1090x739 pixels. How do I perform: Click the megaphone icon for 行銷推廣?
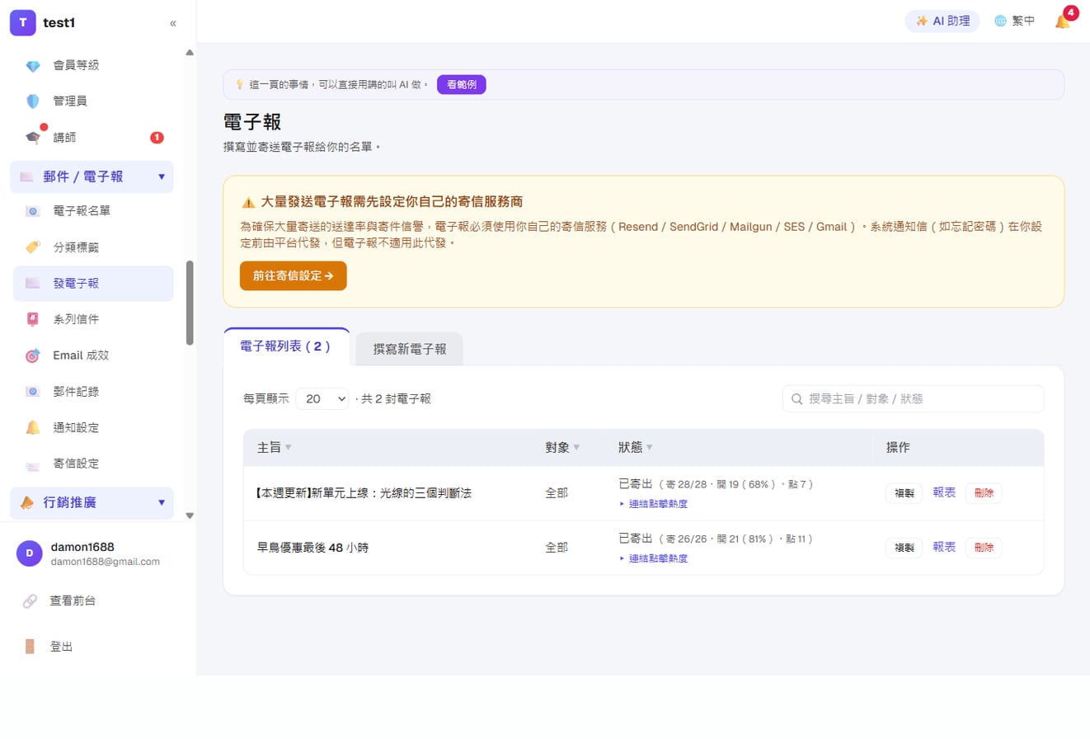pos(27,502)
